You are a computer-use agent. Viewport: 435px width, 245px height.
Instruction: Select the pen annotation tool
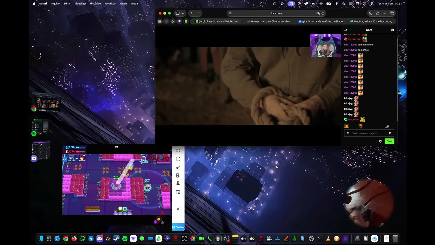pos(178,167)
